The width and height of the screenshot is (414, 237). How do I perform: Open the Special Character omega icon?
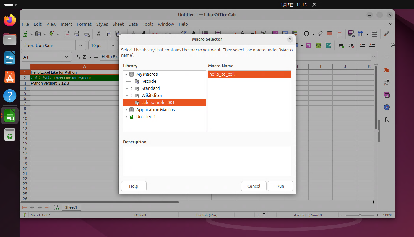pos(306,34)
